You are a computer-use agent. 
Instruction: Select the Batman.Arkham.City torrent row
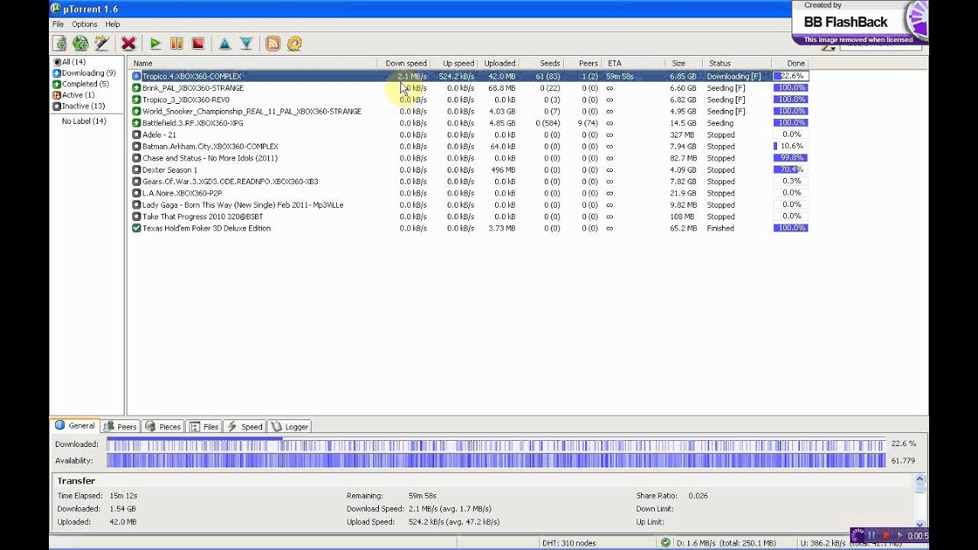210,147
